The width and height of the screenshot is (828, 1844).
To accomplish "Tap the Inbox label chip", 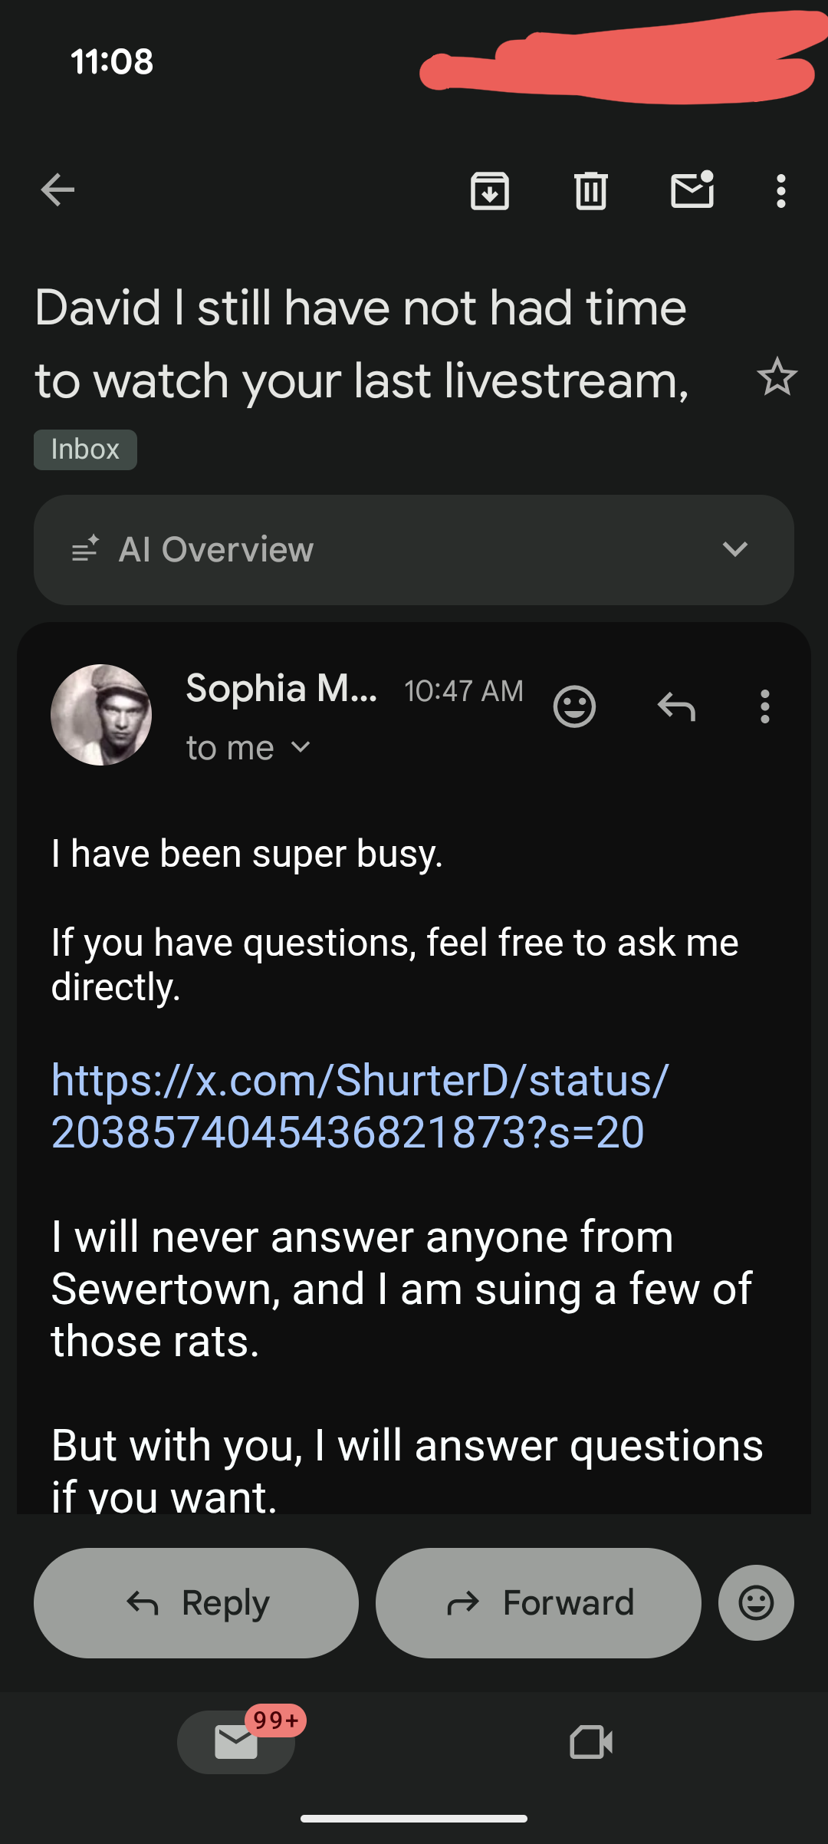I will point(85,449).
